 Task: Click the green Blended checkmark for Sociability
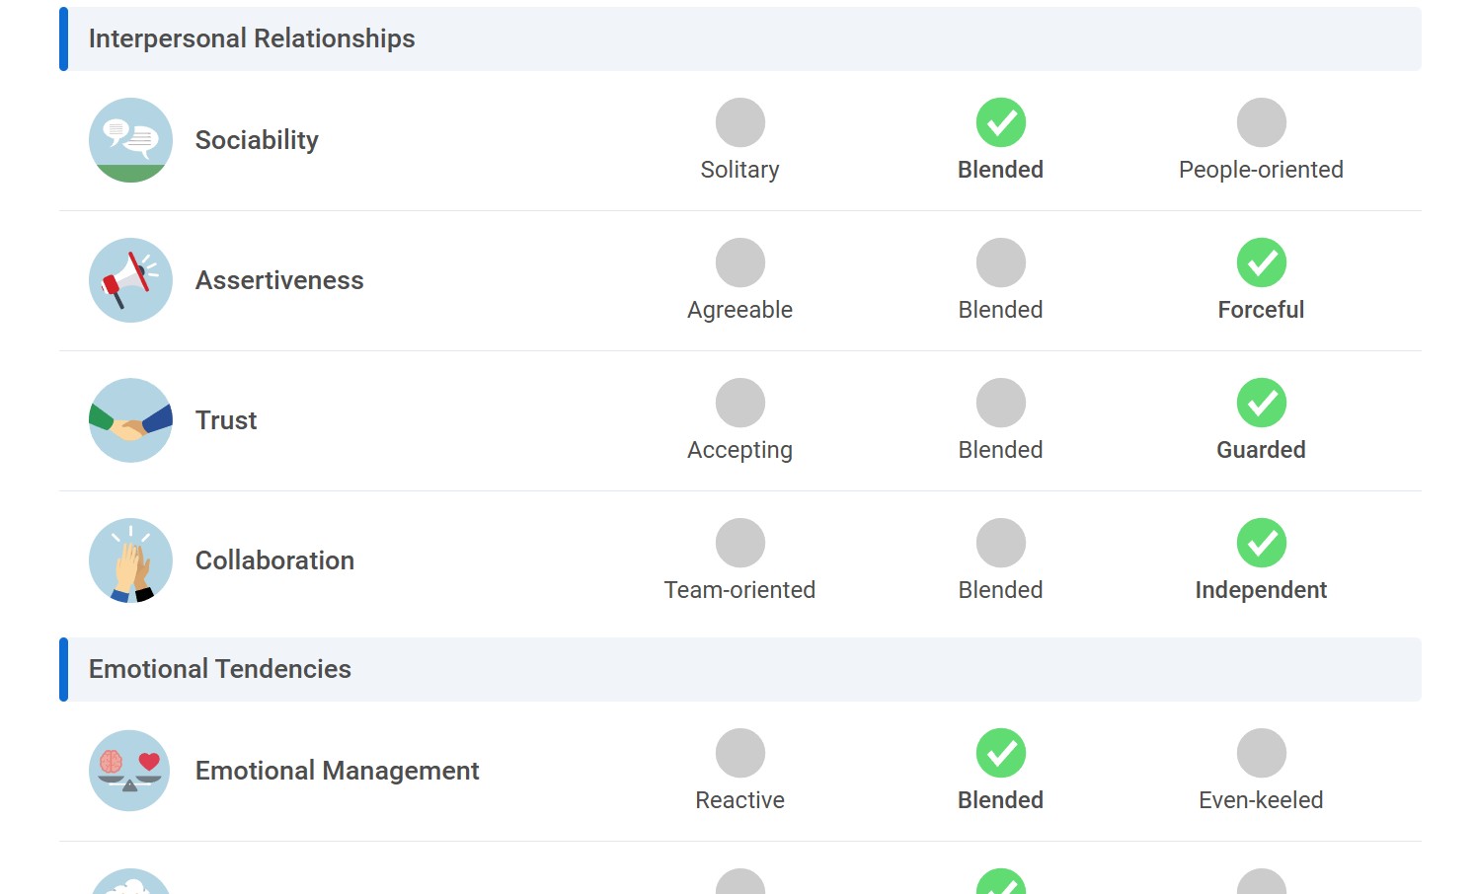(1000, 122)
